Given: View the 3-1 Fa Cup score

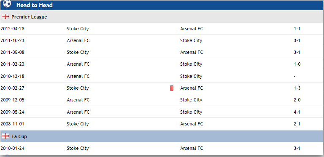Looking at the screenshot, I should pos(297,148).
